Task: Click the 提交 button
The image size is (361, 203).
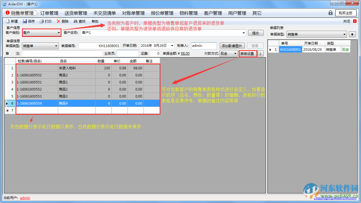Action: click(256, 33)
